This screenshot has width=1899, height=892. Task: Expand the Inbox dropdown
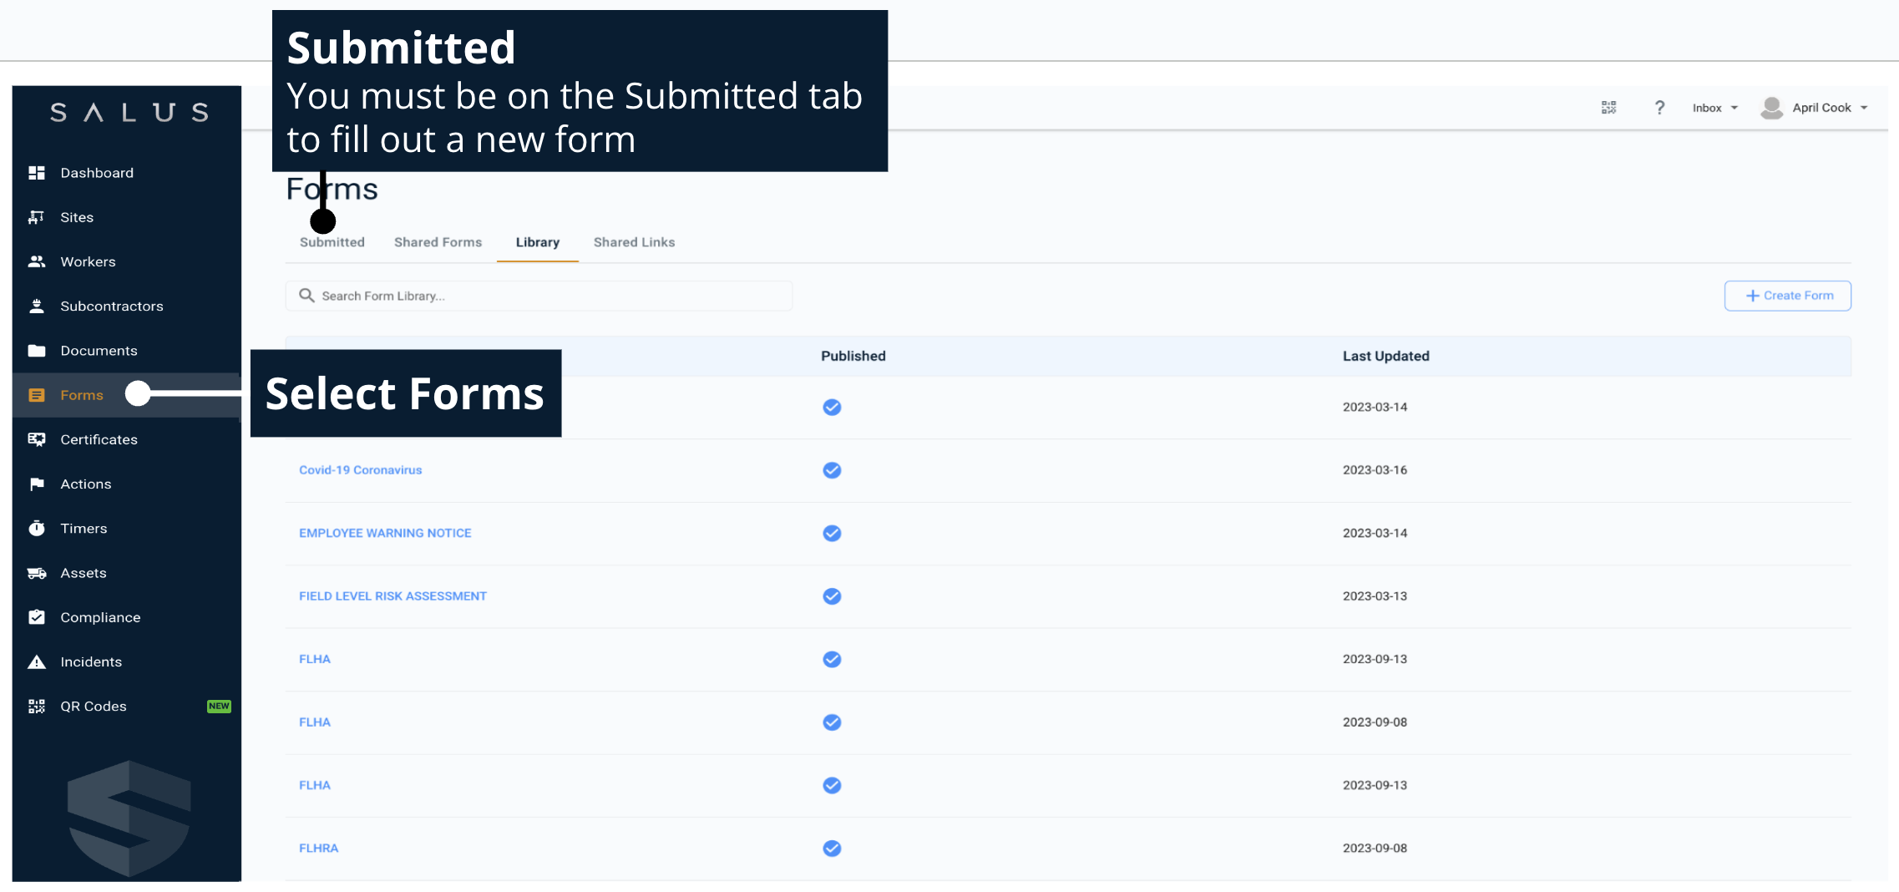coord(1714,108)
